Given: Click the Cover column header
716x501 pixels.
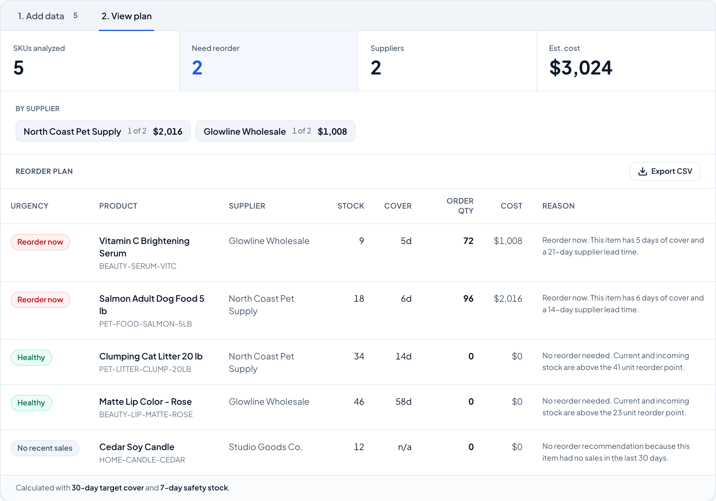Looking at the screenshot, I should [x=397, y=206].
